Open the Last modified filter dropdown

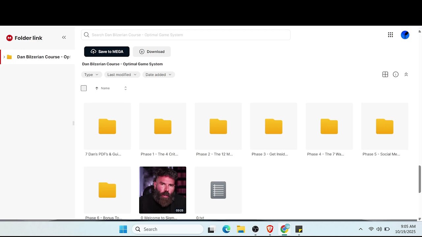122,75
